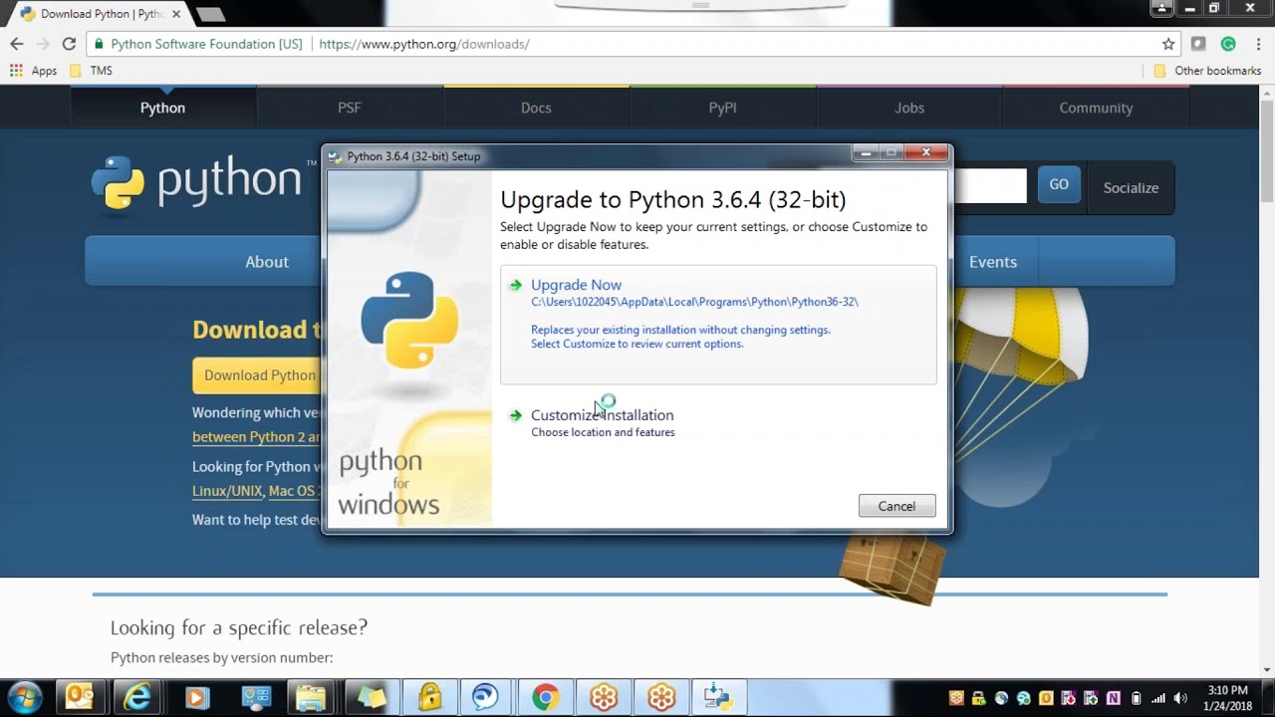Click the GO search button
1275x717 pixels.
[x=1059, y=185]
